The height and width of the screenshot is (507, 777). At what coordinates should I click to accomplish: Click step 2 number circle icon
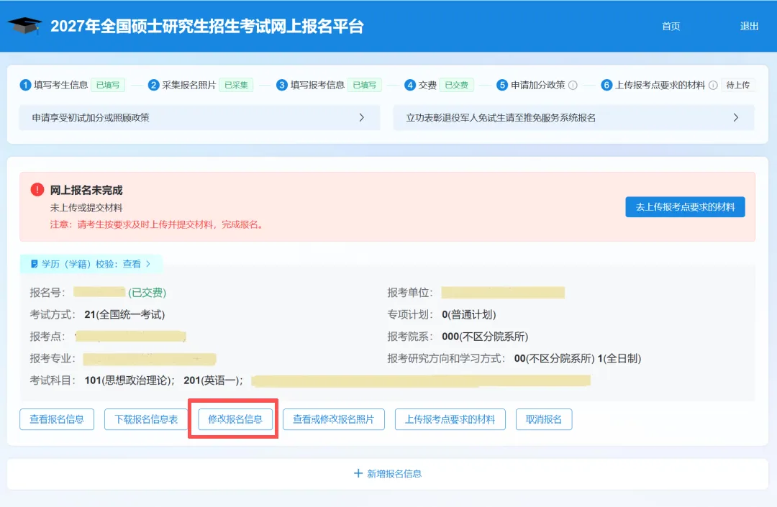(154, 85)
